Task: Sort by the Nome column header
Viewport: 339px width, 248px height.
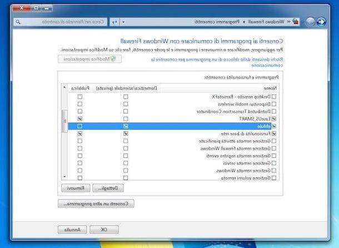Action: [270, 88]
